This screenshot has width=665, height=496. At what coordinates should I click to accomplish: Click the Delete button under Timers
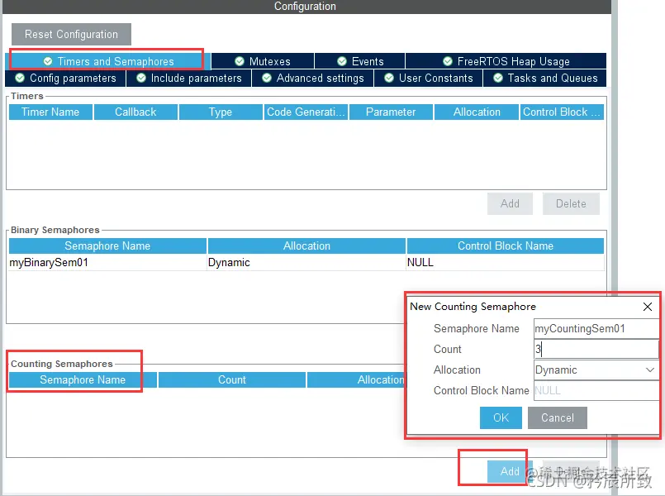571,203
